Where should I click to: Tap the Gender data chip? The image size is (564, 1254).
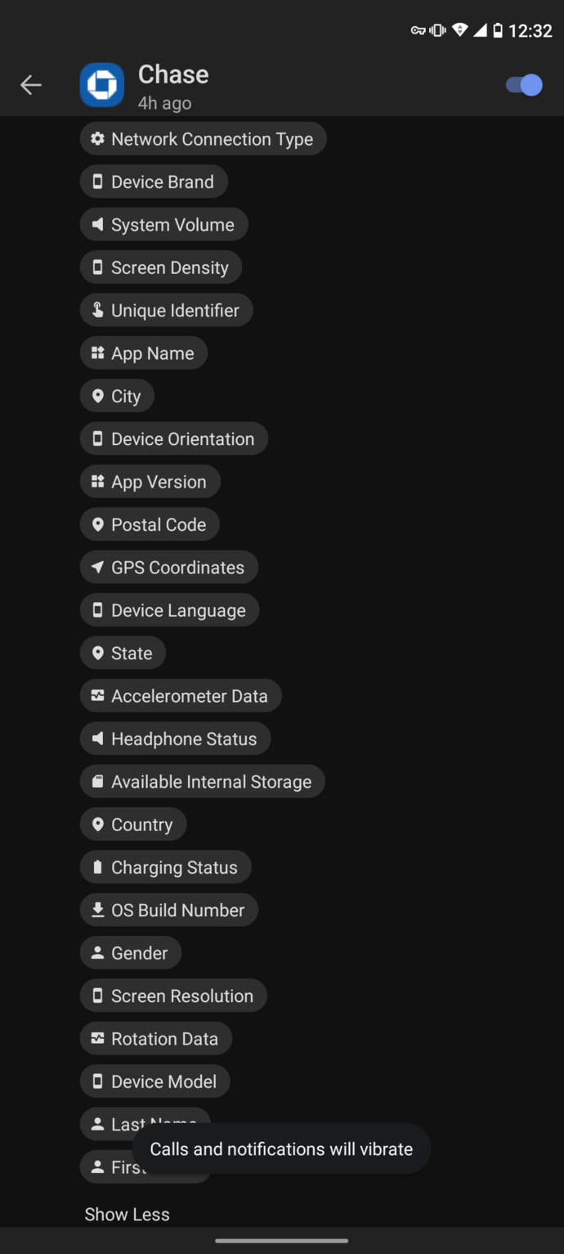(131, 954)
